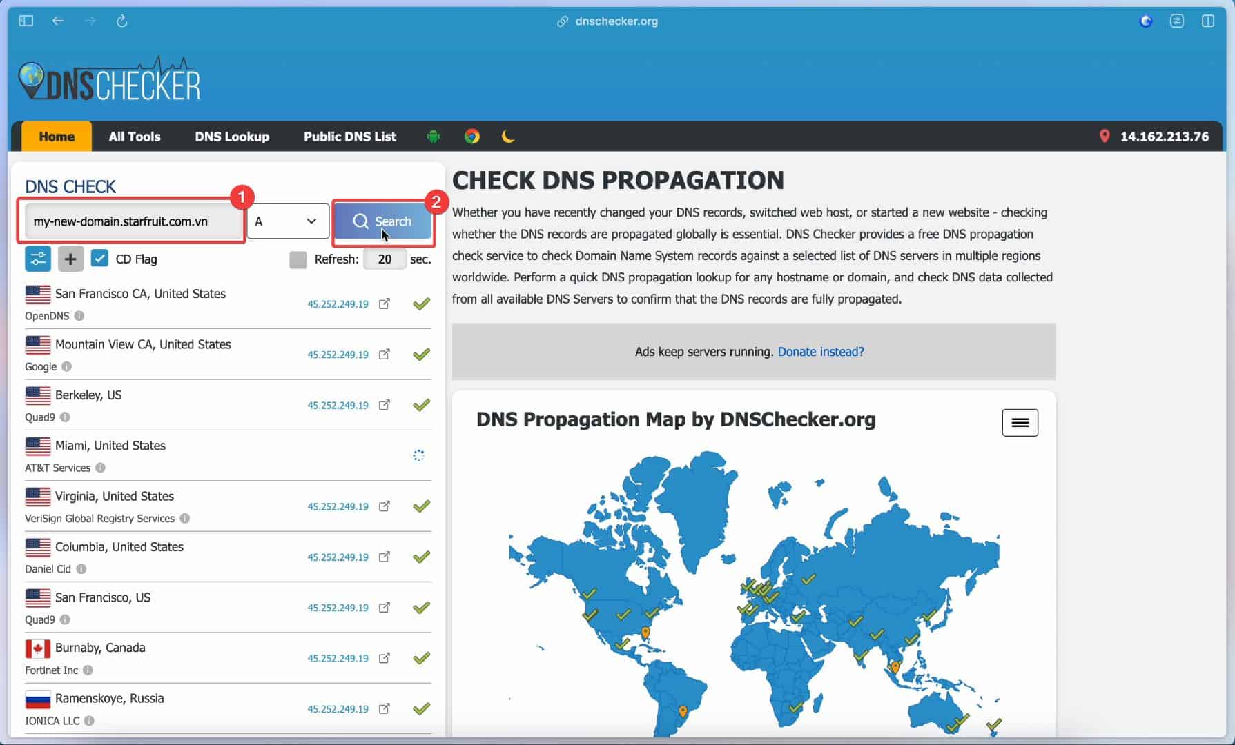The height and width of the screenshot is (745, 1235).
Task: Click the domain name input field
Action: pos(133,221)
